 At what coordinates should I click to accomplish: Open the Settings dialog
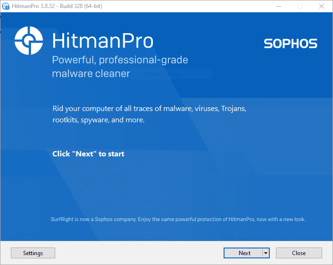tap(33, 253)
